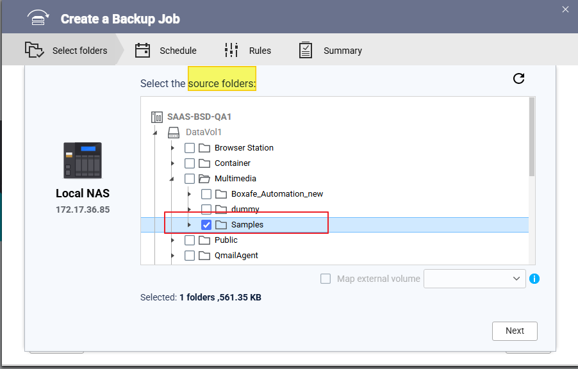Viewport: 578px width, 369px height.
Task: Click the refresh folder list icon
Action: coord(519,78)
